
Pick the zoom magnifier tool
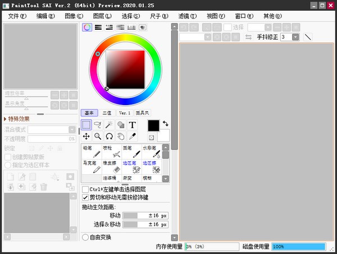98,136
